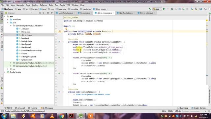Select SettingsFragment class in project tree
Screen dimensions: 211x119
point(29,57)
